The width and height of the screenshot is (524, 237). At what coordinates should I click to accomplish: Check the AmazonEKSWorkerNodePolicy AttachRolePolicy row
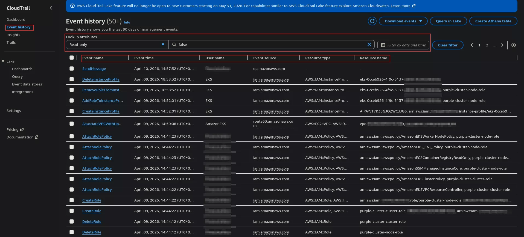pyautogui.click(x=72, y=136)
